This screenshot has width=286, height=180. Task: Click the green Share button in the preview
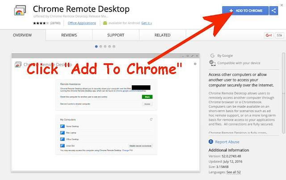(x=147, y=97)
